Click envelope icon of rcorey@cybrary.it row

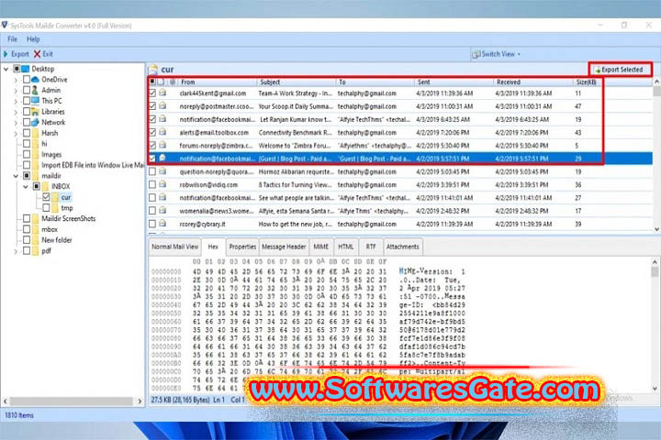click(x=162, y=224)
